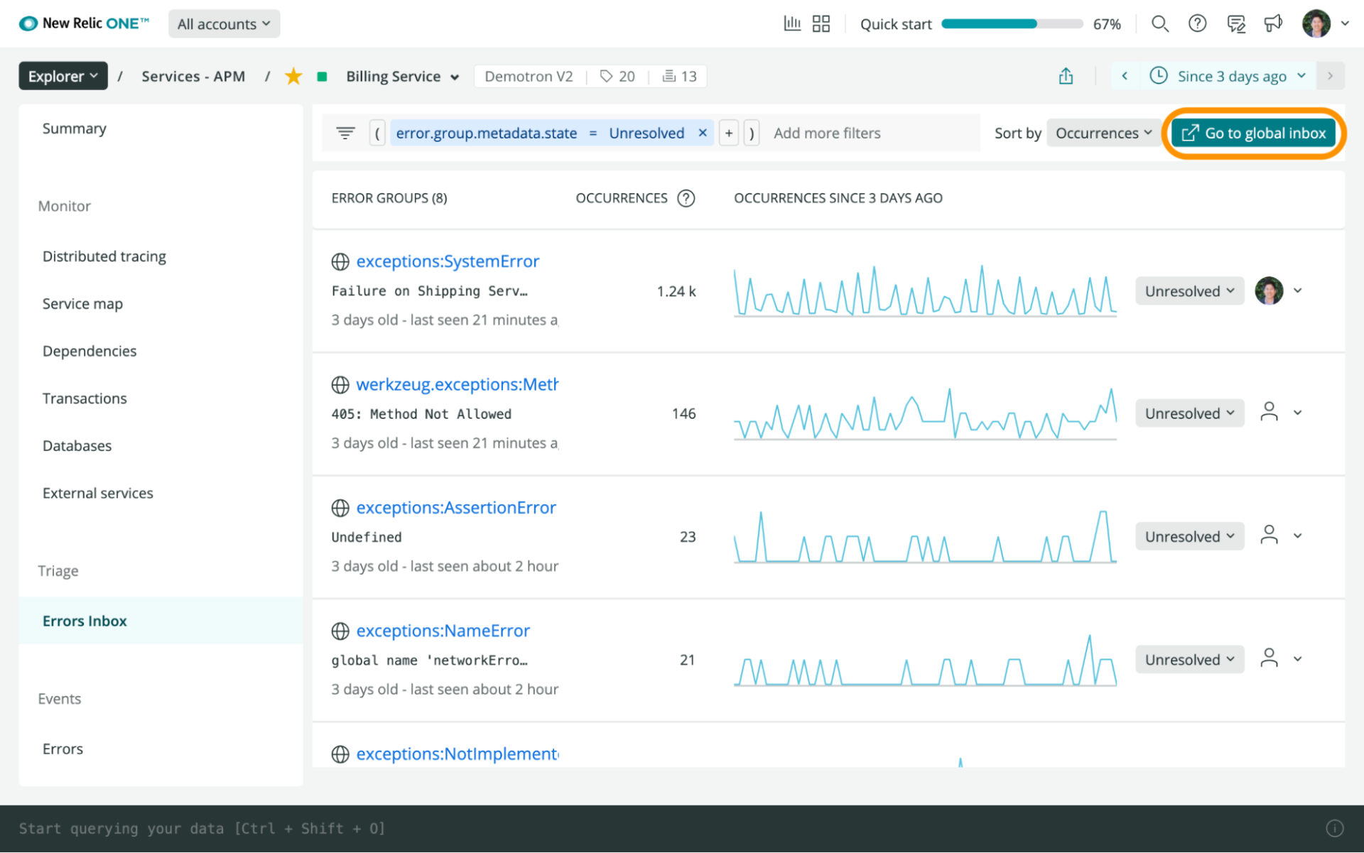Click the Start querying your data field

203,828
